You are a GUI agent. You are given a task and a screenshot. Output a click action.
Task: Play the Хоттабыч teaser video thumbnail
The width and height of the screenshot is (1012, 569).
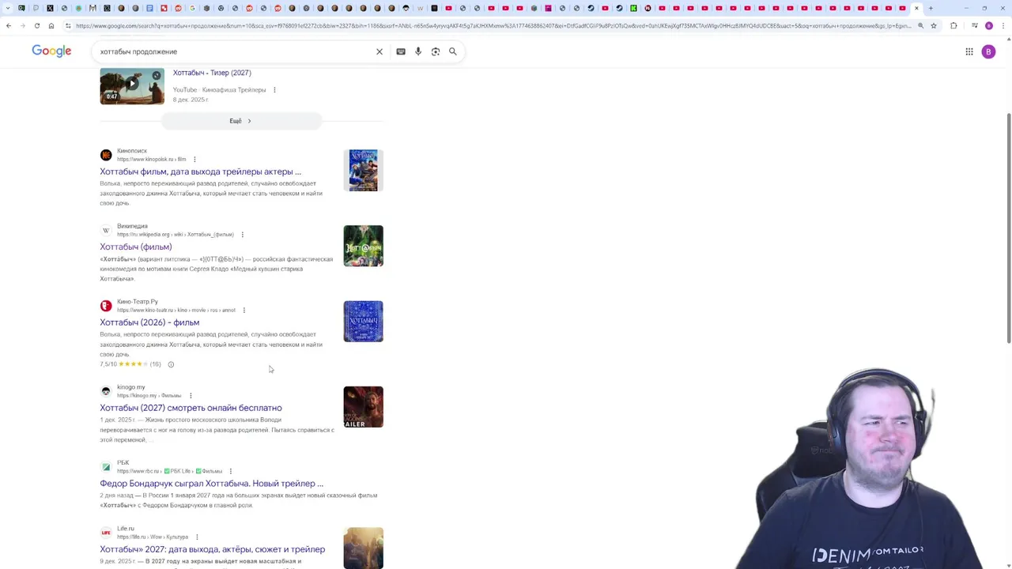point(132,86)
